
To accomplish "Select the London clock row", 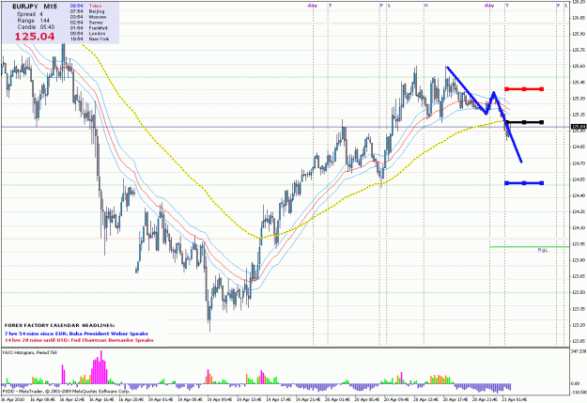I will pos(87,33).
